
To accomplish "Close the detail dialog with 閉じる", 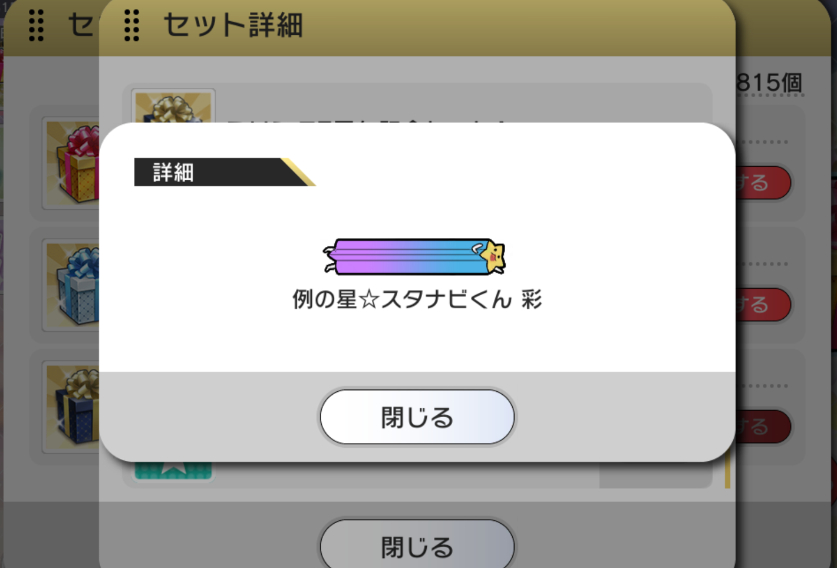I will coord(417,417).
